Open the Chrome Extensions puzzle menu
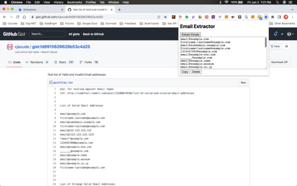 click(x=273, y=17)
